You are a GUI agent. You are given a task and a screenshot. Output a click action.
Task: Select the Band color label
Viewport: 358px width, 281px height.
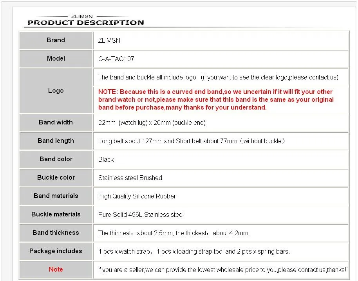pos(56,159)
